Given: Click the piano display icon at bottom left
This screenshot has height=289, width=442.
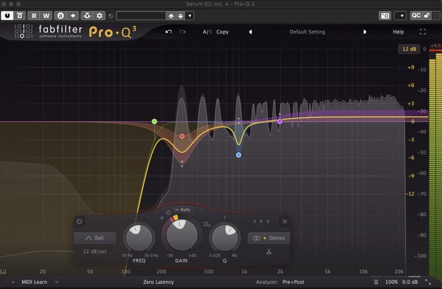Looking at the screenshot, I should (4, 272).
